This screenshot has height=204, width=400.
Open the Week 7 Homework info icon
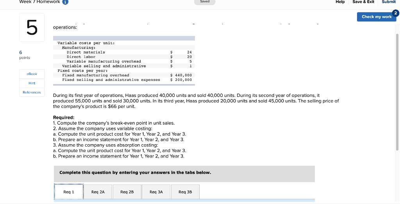point(65,2)
